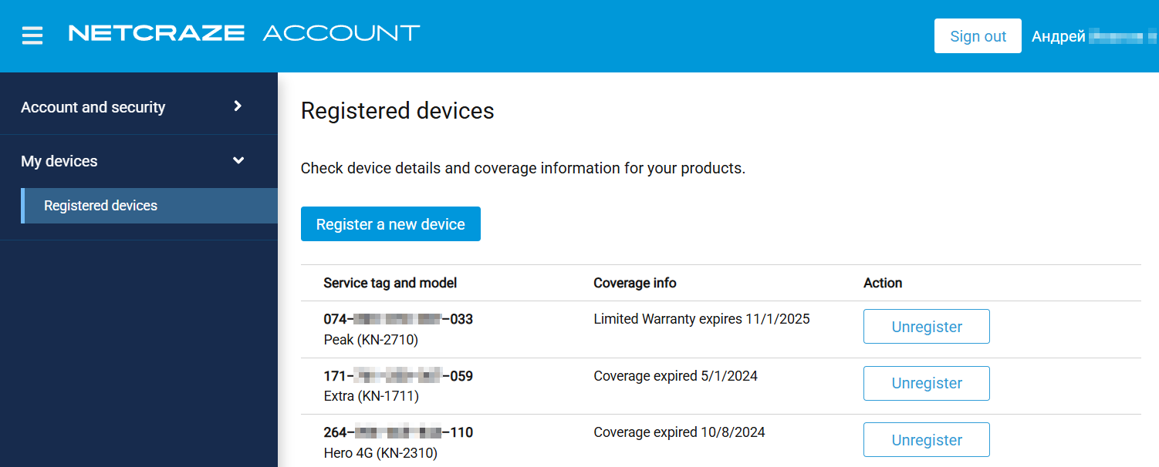Screen dimensions: 1159x467
Task: Go to Registered devices in the sidebar
Action: tap(101, 206)
